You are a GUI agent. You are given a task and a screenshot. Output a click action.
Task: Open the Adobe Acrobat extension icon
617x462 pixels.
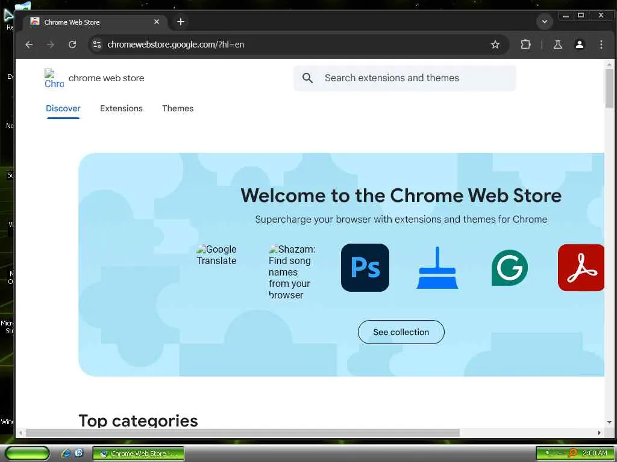point(581,268)
